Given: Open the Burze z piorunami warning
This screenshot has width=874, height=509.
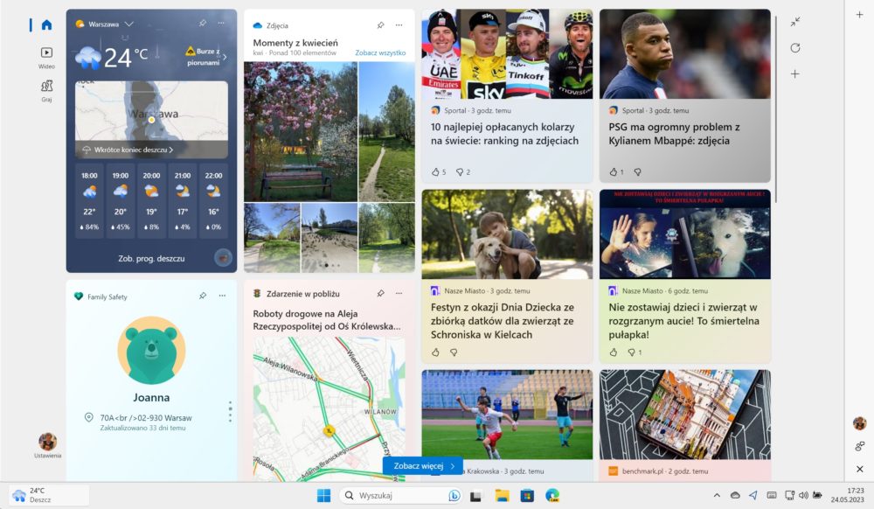Looking at the screenshot, I should coord(204,56).
